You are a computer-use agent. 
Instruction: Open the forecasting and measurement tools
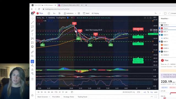pyautogui.click(x=32, y=43)
